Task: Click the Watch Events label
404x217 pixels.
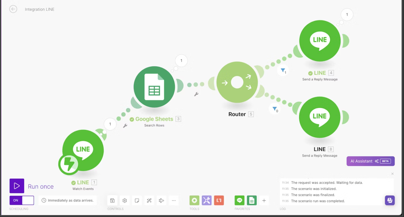Action: coord(83,189)
